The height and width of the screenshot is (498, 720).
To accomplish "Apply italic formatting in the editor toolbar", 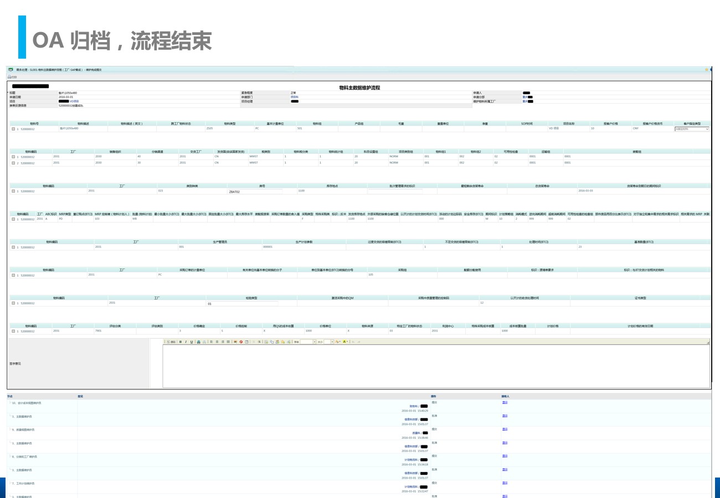I will pyautogui.click(x=186, y=342).
